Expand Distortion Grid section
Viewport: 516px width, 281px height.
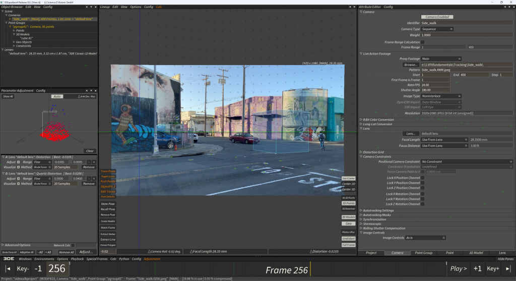tap(361, 152)
